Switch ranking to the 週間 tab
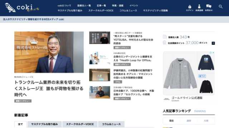The width and height of the screenshot is (229, 128). pyautogui.click(x=189, y=121)
